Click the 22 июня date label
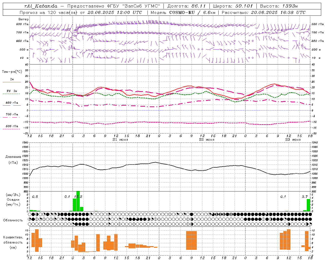 (x=207, y=140)
